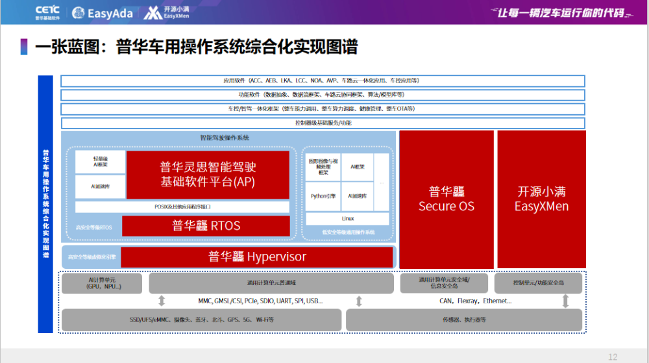
Task: Click the slogan 让每一辆汽车运行你的代码
Action: (561, 13)
